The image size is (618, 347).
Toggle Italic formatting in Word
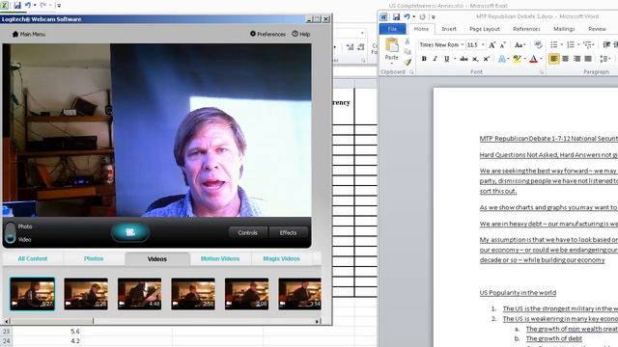tap(435, 59)
